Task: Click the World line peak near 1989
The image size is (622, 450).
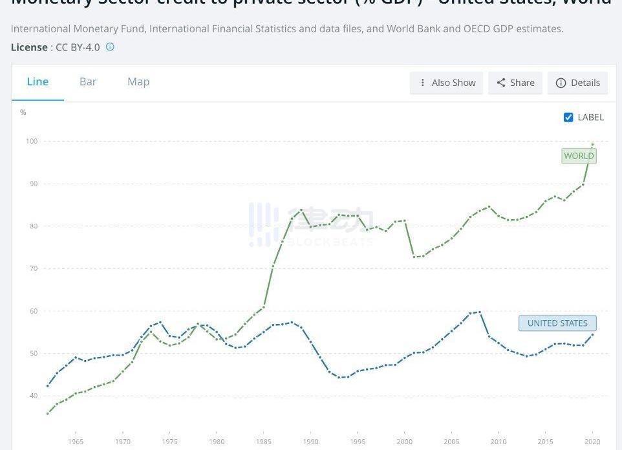Action: pyautogui.click(x=301, y=210)
